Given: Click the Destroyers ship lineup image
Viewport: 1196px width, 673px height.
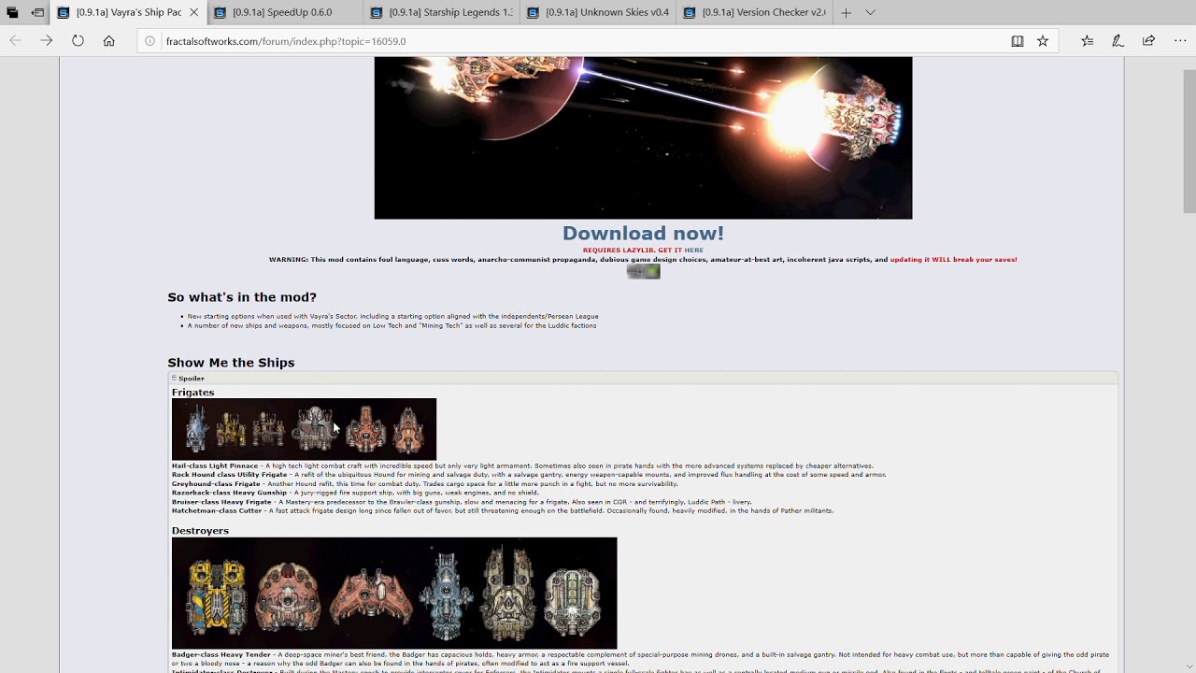Looking at the screenshot, I should [394, 593].
